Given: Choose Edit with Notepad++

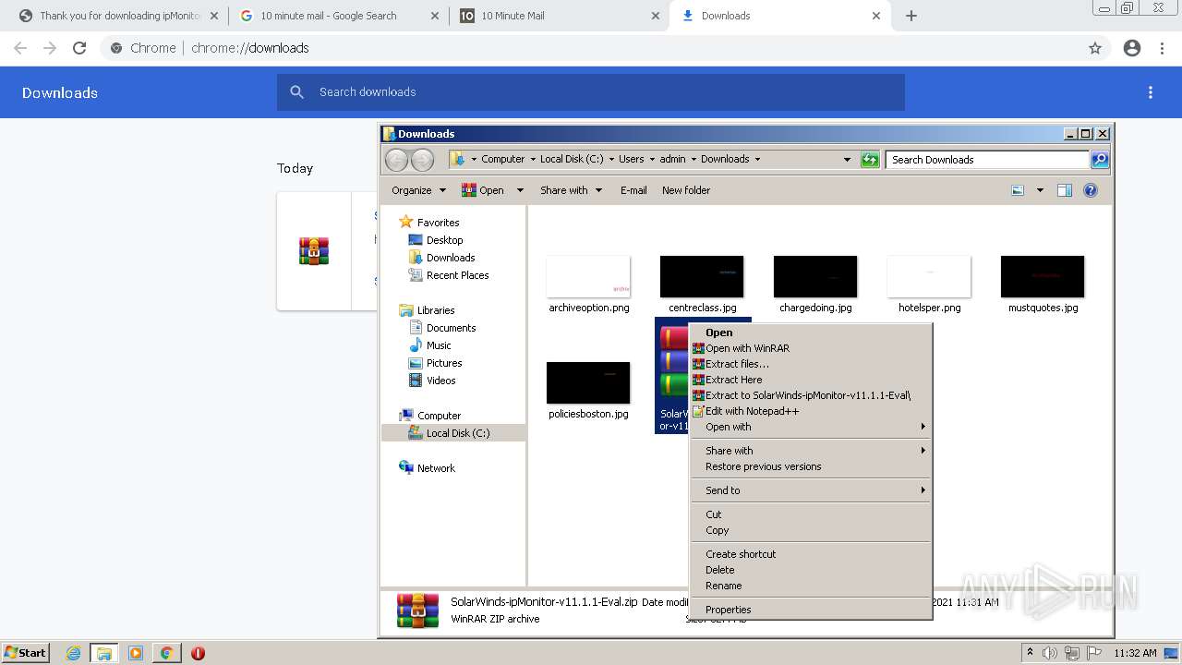Looking at the screenshot, I should pos(812,411).
